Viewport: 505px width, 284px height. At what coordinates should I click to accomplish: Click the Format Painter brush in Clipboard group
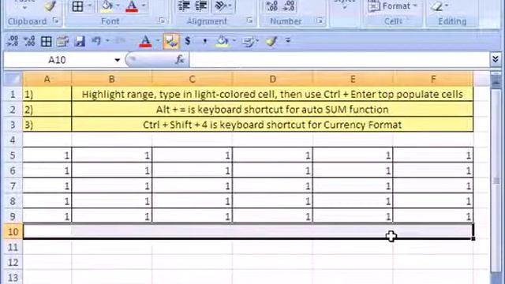pos(50,6)
